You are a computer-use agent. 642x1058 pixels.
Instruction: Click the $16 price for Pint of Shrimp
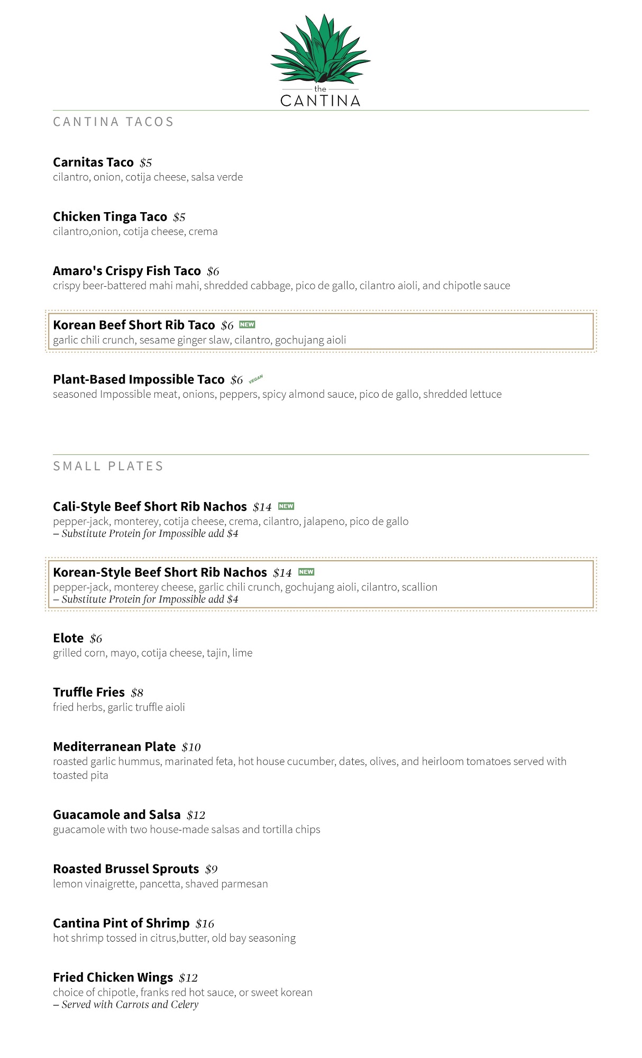(205, 924)
